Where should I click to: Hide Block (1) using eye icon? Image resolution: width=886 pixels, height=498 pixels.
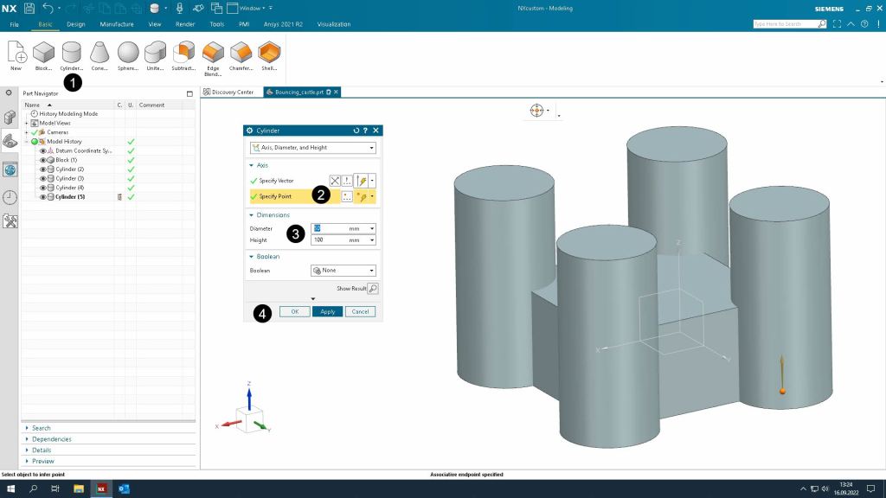point(42,160)
